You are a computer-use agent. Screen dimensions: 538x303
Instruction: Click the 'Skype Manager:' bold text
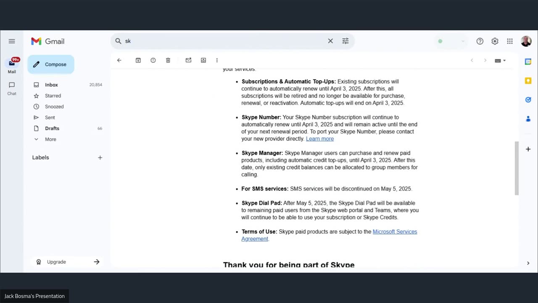(262, 153)
